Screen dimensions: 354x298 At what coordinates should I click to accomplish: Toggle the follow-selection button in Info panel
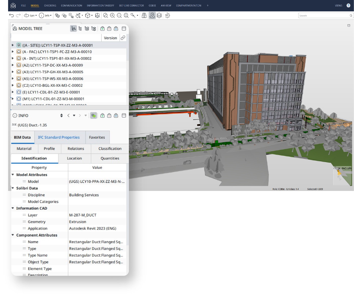(x=94, y=116)
